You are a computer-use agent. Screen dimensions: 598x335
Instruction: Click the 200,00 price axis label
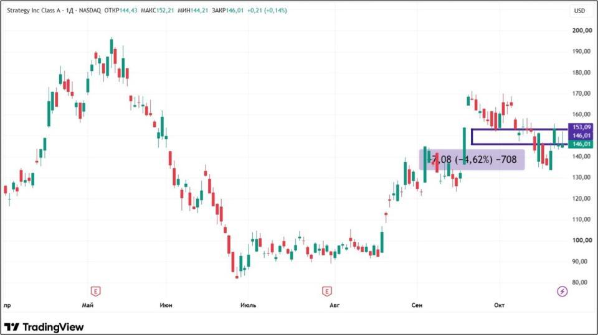(582, 30)
